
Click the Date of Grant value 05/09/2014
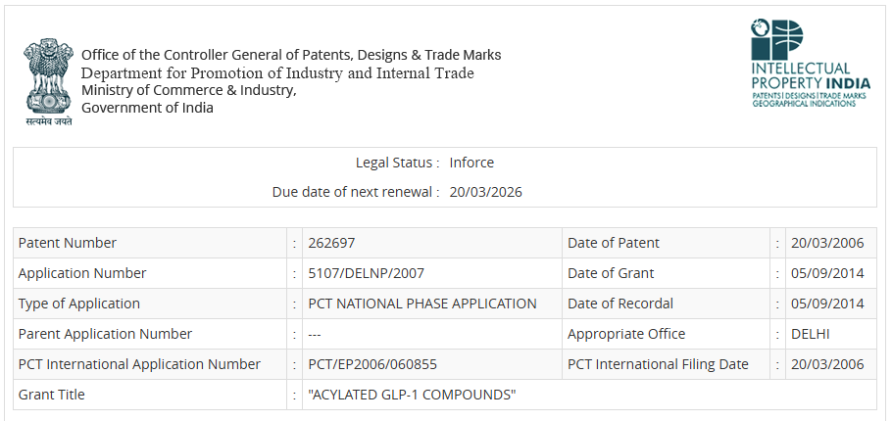[x=827, y=273]
